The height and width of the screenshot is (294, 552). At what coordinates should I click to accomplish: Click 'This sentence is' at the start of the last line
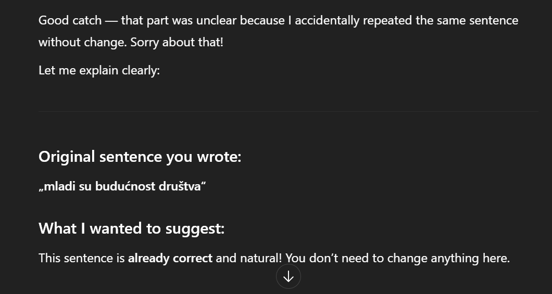81,258
